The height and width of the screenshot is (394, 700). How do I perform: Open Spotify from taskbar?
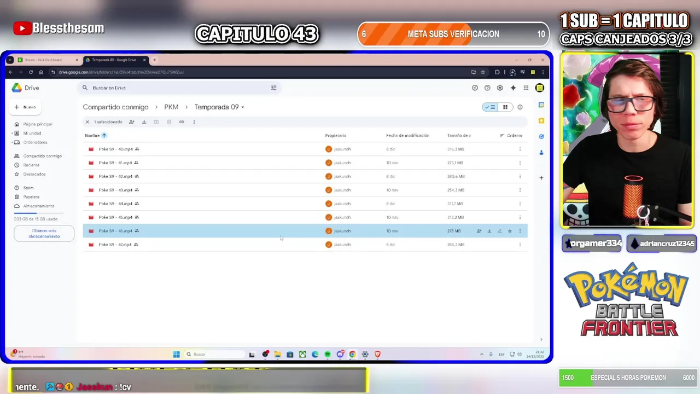328,354
